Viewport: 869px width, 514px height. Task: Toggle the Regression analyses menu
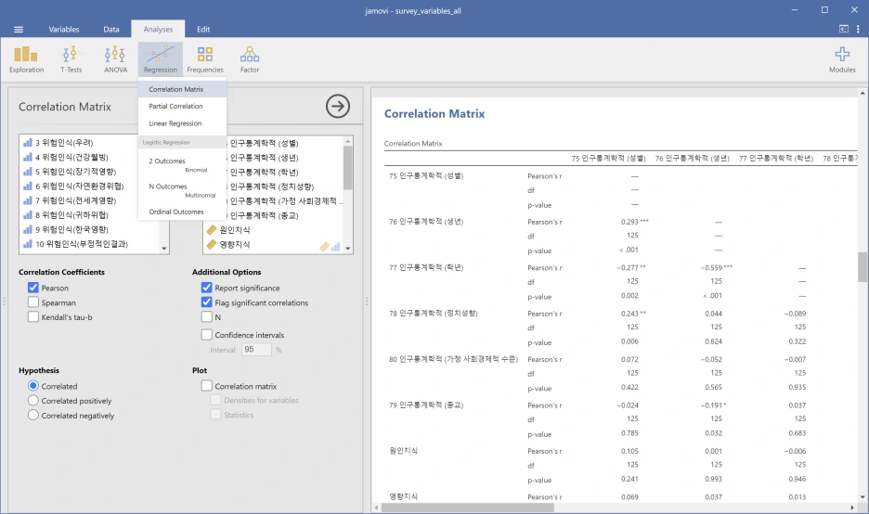161,59
